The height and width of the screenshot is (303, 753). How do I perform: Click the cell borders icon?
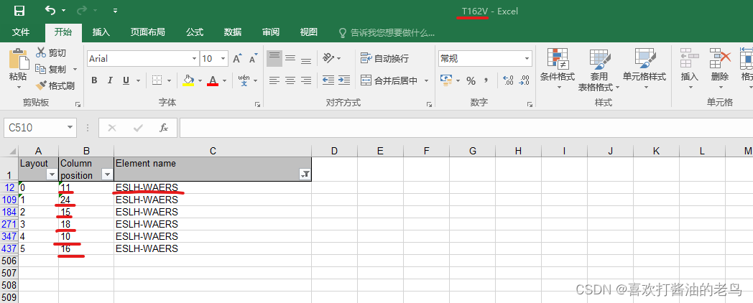157,80
